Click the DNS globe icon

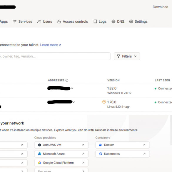point(113,21)
